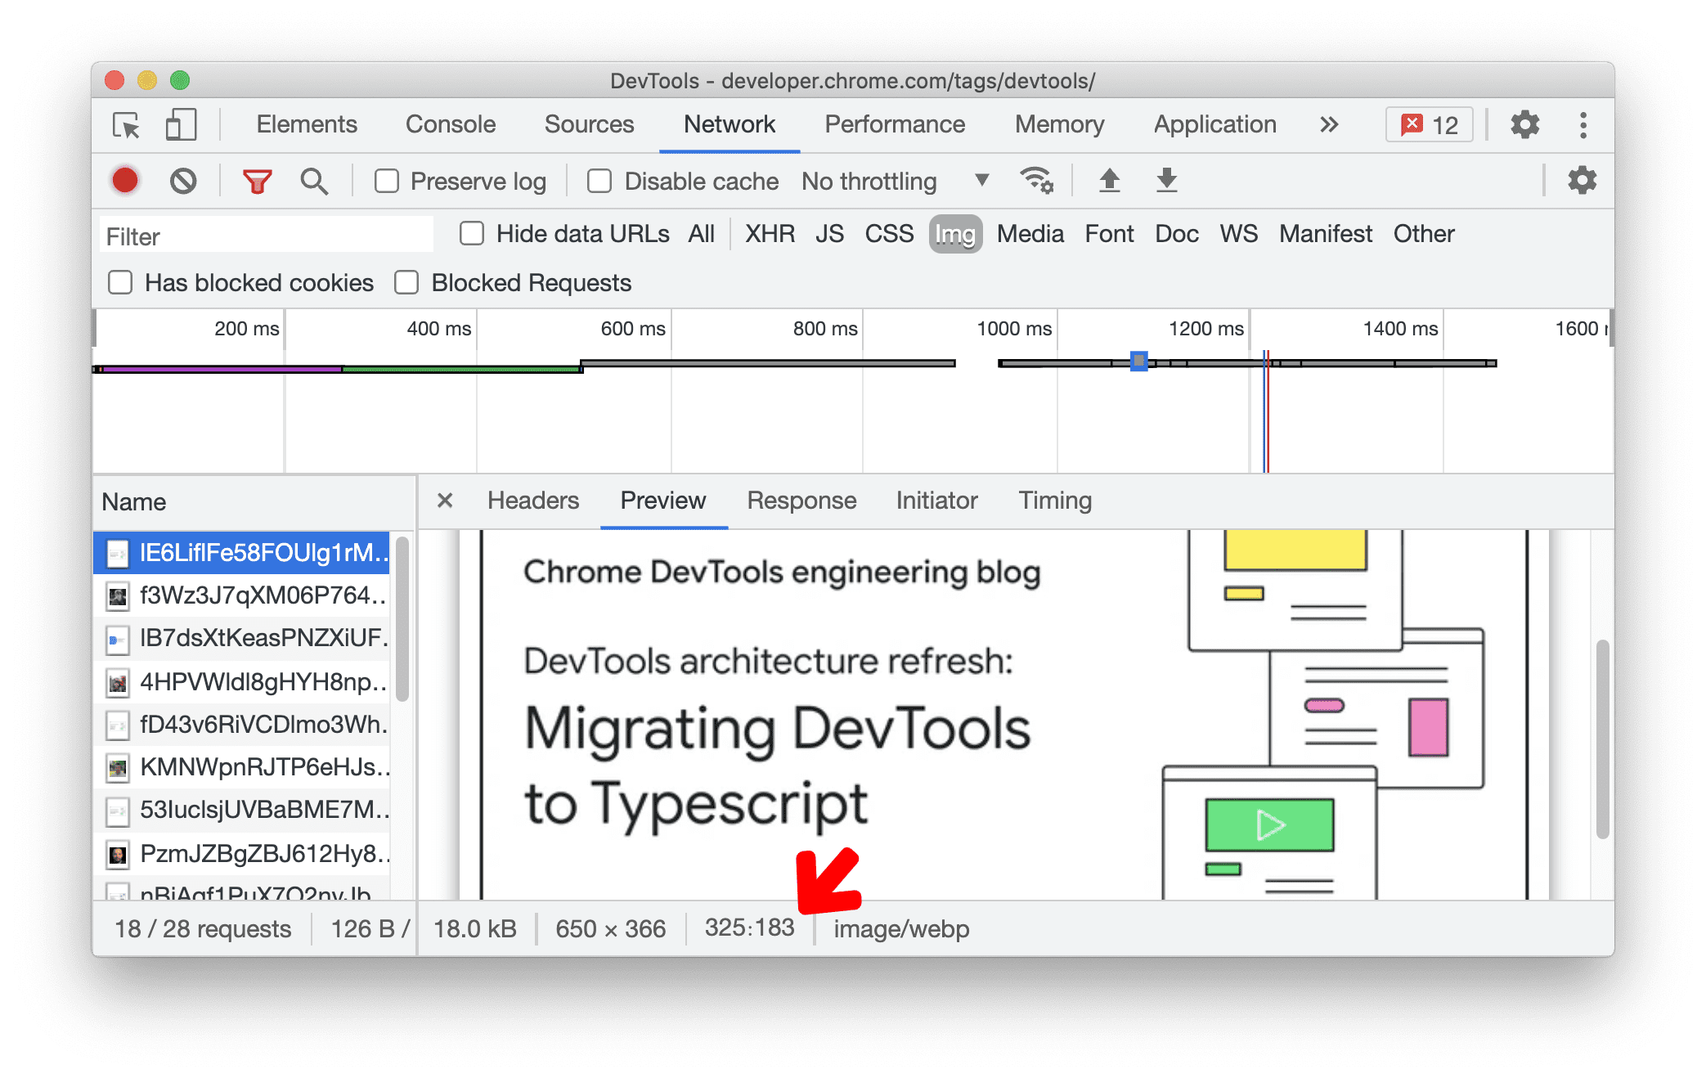
Task: Click the more network options icon (>>)
Action: (x=1339, y=124)
